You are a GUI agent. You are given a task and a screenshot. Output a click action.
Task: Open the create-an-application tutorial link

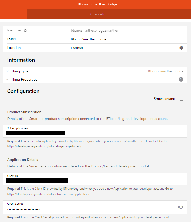click(x=48, y=194)
